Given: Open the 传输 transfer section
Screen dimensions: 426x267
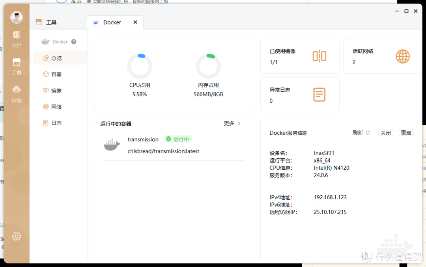Looking at the screenshot, I should [17, 94].
